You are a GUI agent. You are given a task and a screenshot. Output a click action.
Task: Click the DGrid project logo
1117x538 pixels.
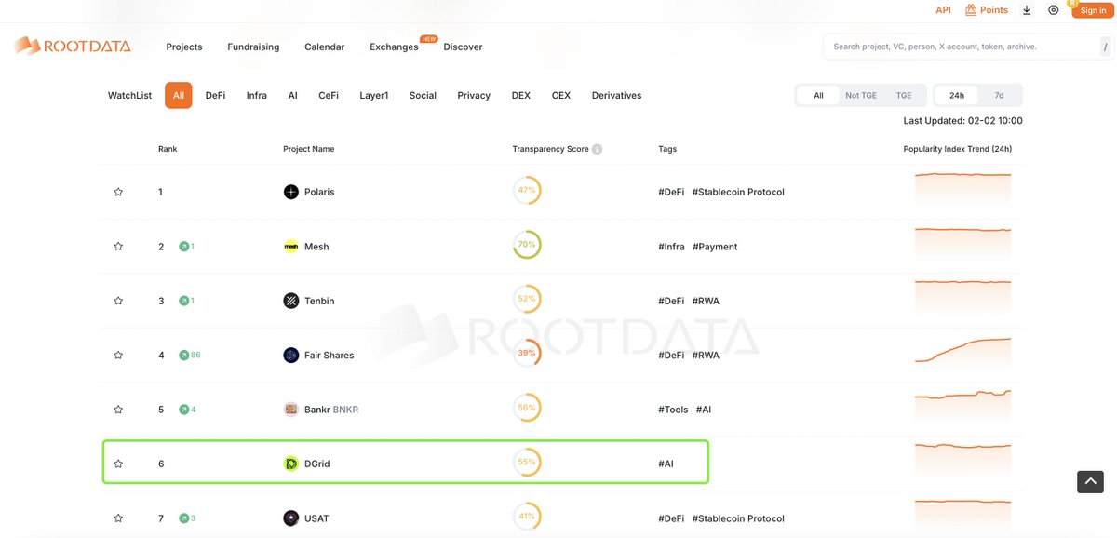[x=291, y=464]
